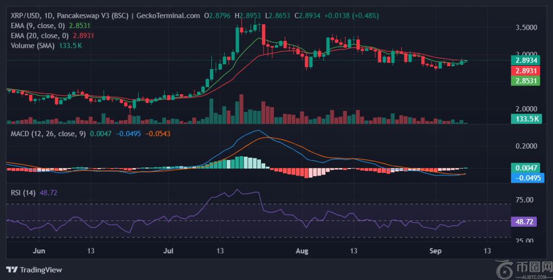Image resolution: width=553 pixels, height=280 pixels.
Task: Click the purple 48.72 RSI label
Action: pyautogui.click(x=525, y=221)
